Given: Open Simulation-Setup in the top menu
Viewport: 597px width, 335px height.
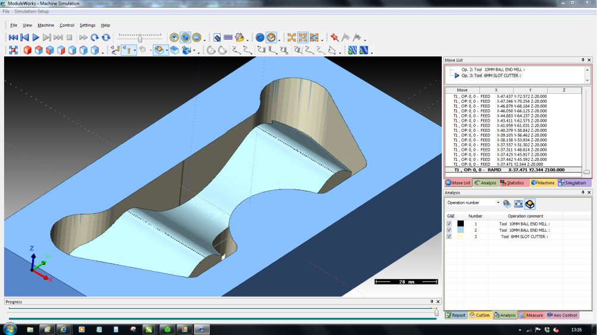Looking at the screenshot, I should pos(32,11).
